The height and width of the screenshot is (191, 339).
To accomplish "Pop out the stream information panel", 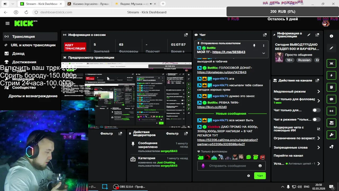I will (317, 35).
